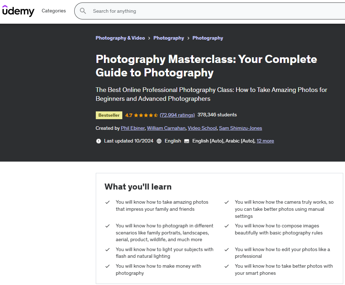Click the last updated badge icon

pyautogui.click(x=99, y=141)
